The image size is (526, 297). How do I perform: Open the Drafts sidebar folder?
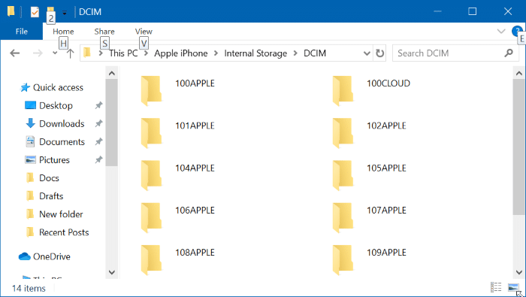[x=51, y=196]
